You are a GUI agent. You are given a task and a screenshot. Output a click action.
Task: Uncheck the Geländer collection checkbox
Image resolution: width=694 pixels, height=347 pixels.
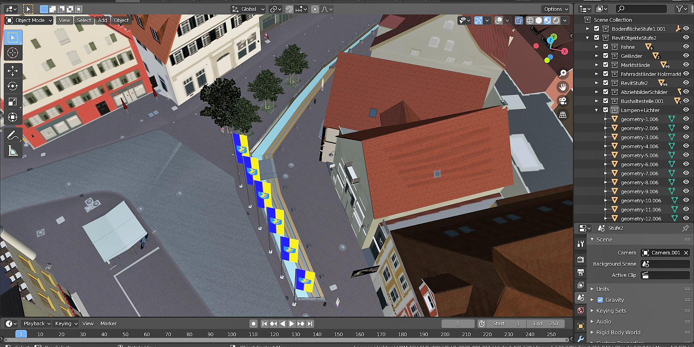[605, 56]
